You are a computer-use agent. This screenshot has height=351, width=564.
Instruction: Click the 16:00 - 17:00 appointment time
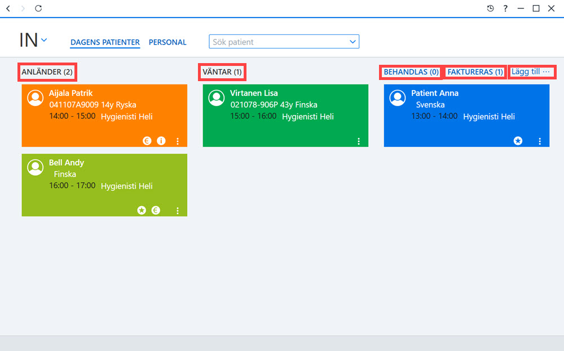click(x=72, y=185)
